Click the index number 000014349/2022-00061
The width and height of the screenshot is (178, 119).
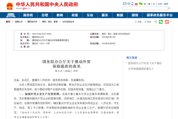point(42,34)
